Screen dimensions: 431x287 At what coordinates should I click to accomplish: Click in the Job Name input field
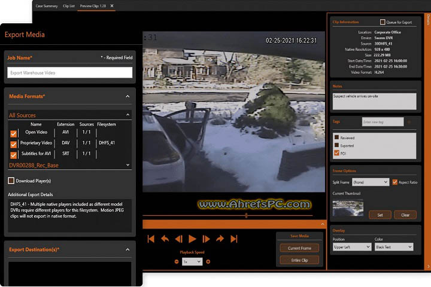(x=70, y=72)
